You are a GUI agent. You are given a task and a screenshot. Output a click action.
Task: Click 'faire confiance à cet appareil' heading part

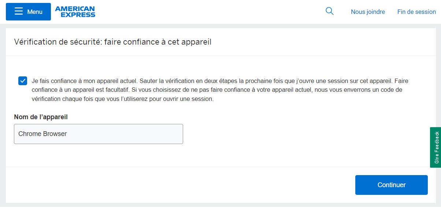157,42
